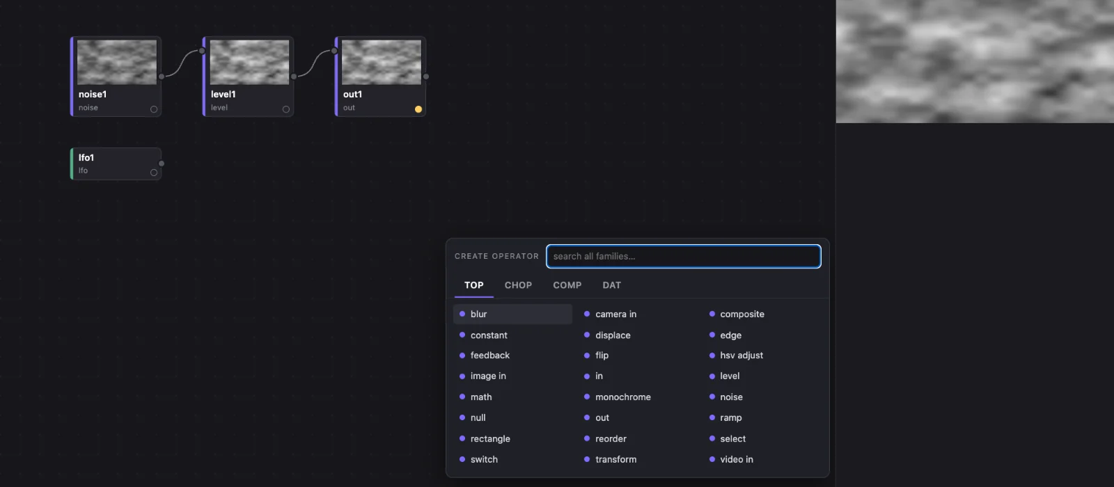This screenshot has width=1114, height=487.
Task: Create a flip operator
Action: 638,356
